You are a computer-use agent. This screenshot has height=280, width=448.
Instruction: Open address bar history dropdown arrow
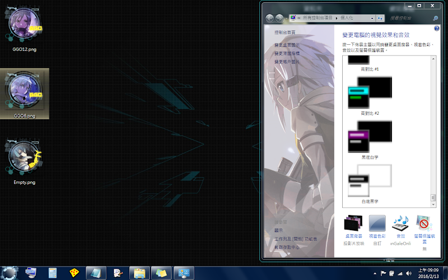tap(372, 18)
